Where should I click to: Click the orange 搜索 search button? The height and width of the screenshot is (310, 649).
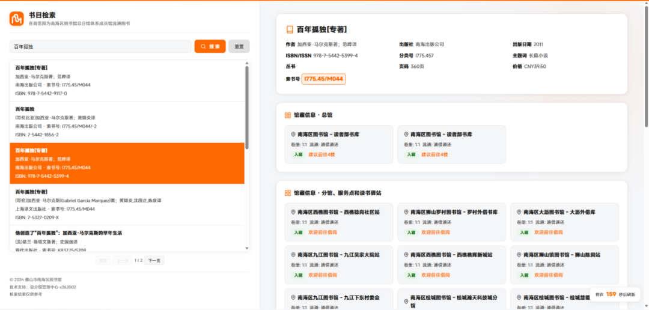pos(210,46)
